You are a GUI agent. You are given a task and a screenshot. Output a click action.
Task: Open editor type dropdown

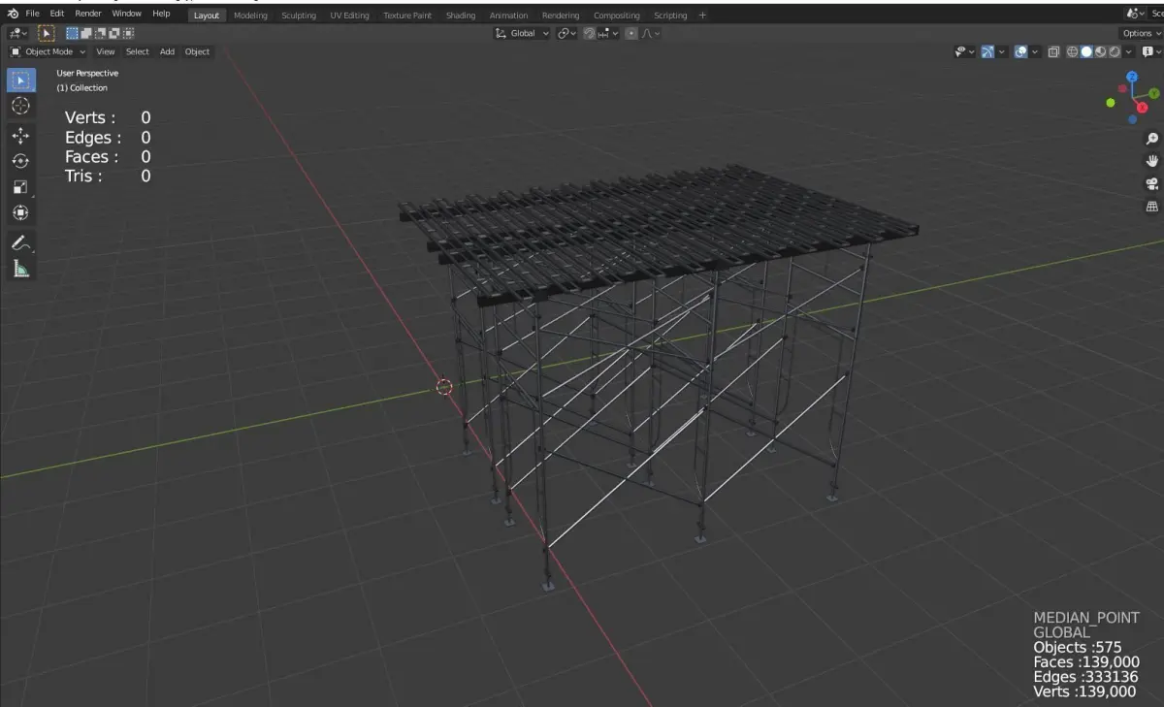17,33
